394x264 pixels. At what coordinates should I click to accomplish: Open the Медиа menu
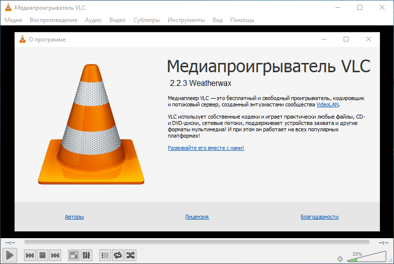(13, 20)
